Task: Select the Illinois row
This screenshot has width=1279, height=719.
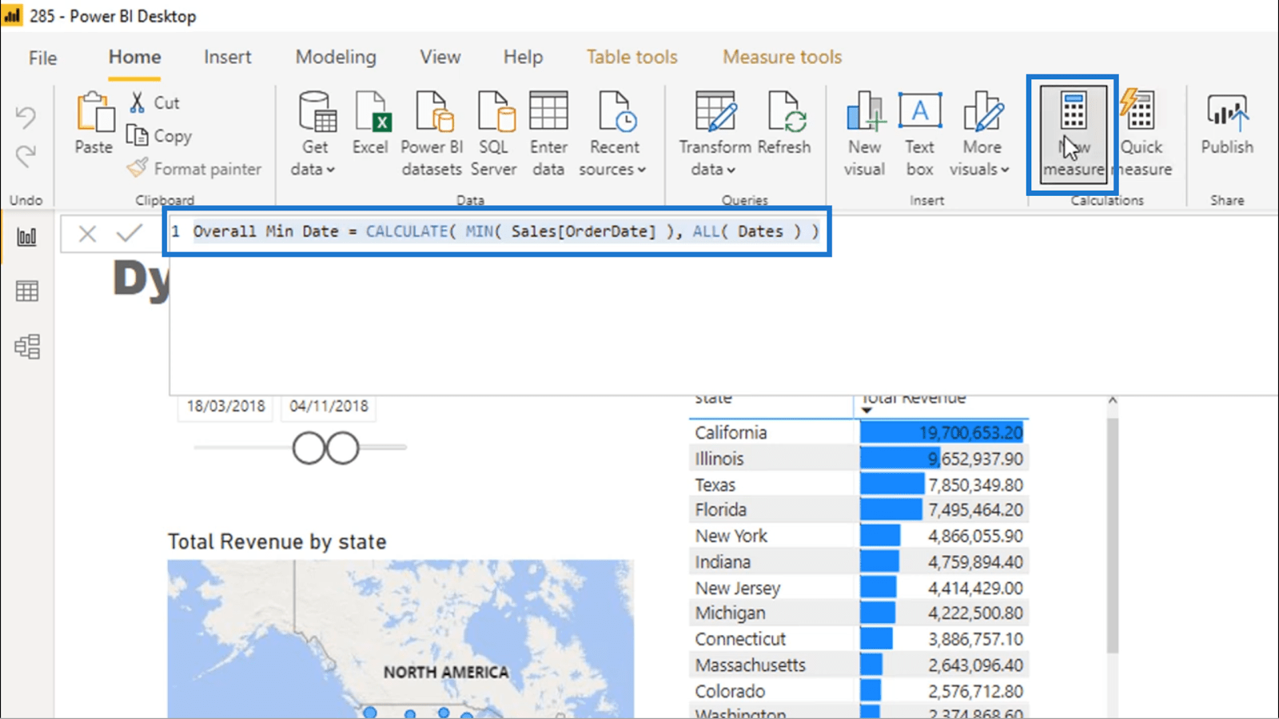Action: pos(859,459)
